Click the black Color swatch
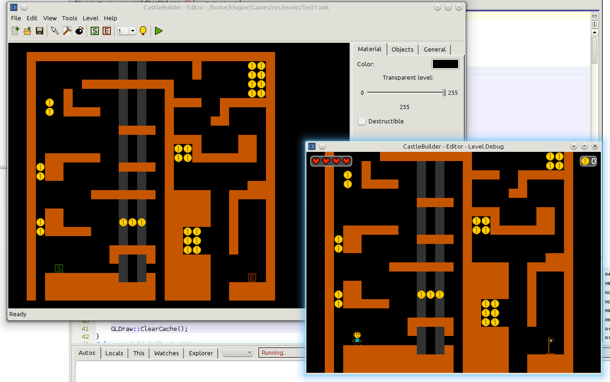Screen dimensions: 610x382 [x=445, y=64]
